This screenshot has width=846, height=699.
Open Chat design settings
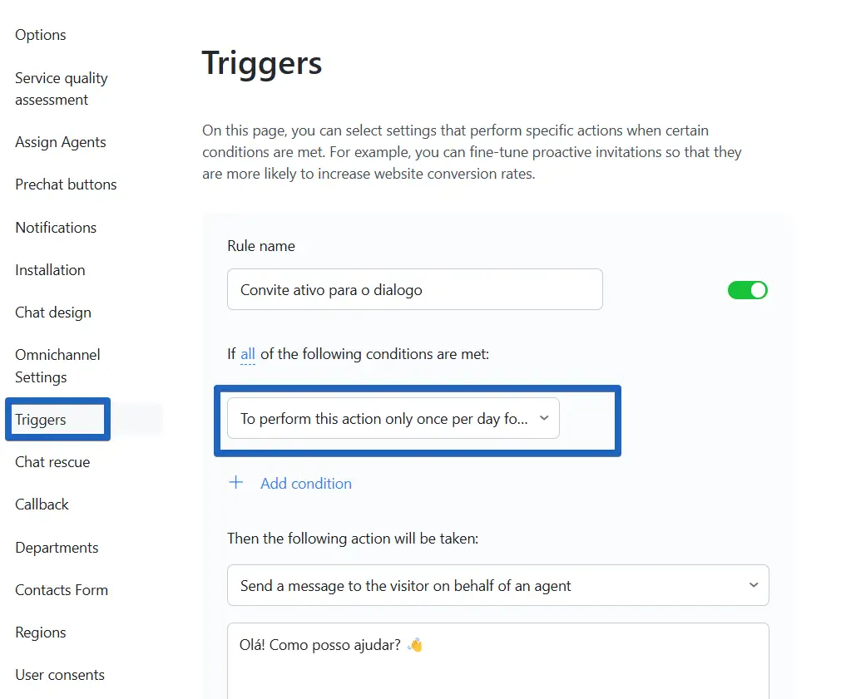pos(53,313)
